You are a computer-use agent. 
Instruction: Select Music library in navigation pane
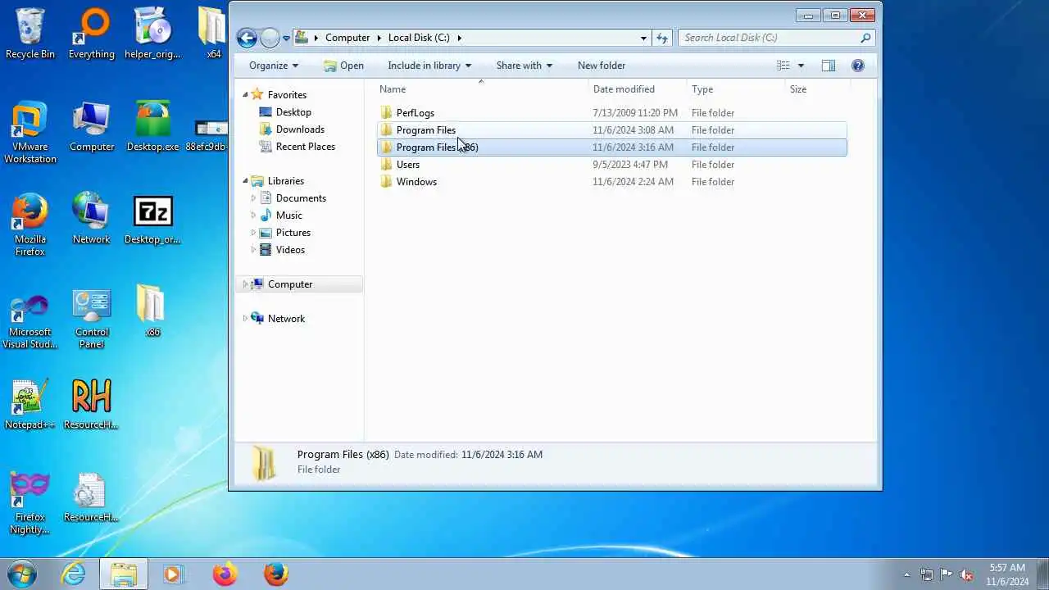[288, 216]
